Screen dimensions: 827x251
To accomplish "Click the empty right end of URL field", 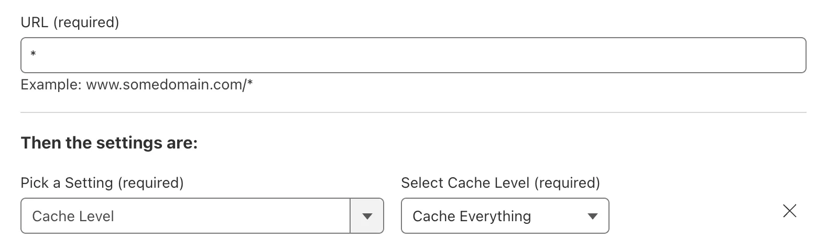I will 760,55.
